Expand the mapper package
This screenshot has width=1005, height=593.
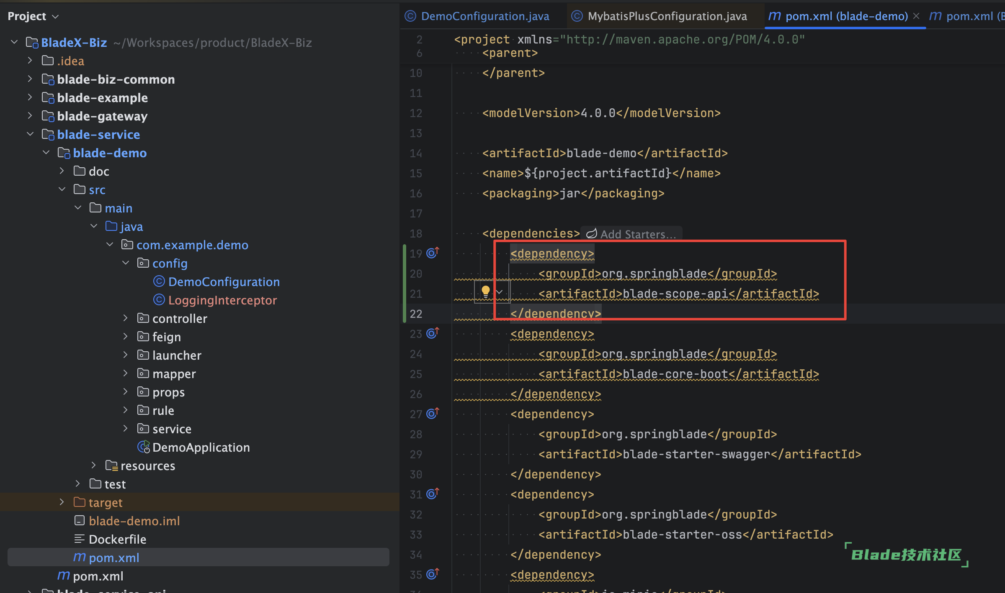pos(126,373)
